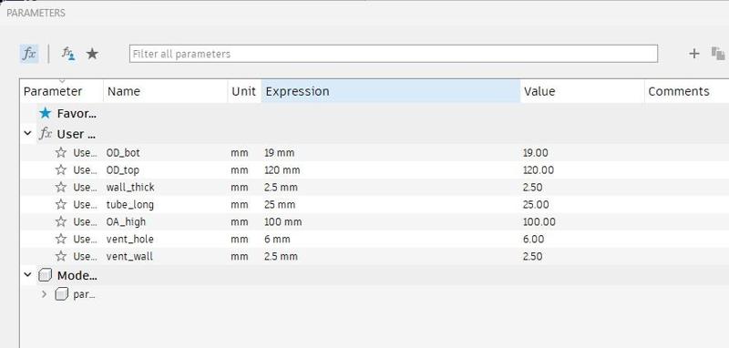Star the vent_wall parameter

click(x=61, y=256)
